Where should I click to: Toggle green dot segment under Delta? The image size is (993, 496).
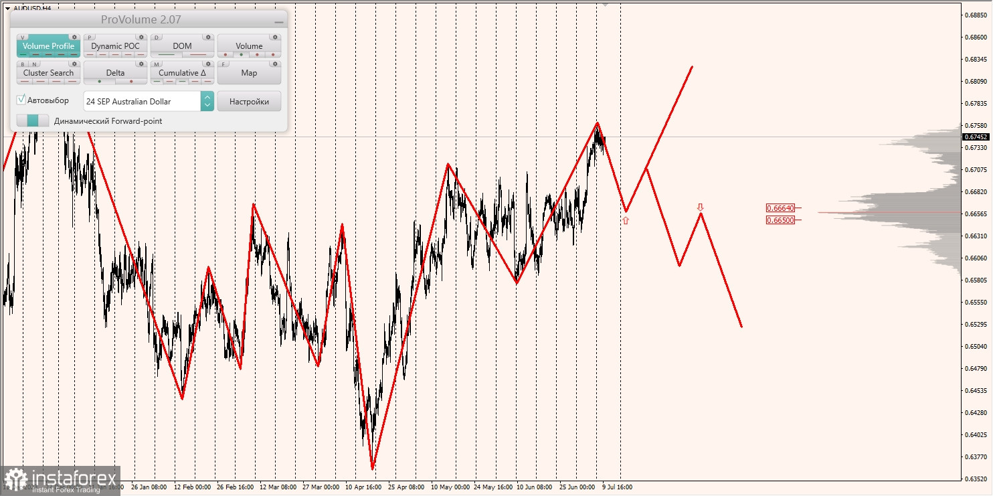pyautogui.click(x=100, y=82)
